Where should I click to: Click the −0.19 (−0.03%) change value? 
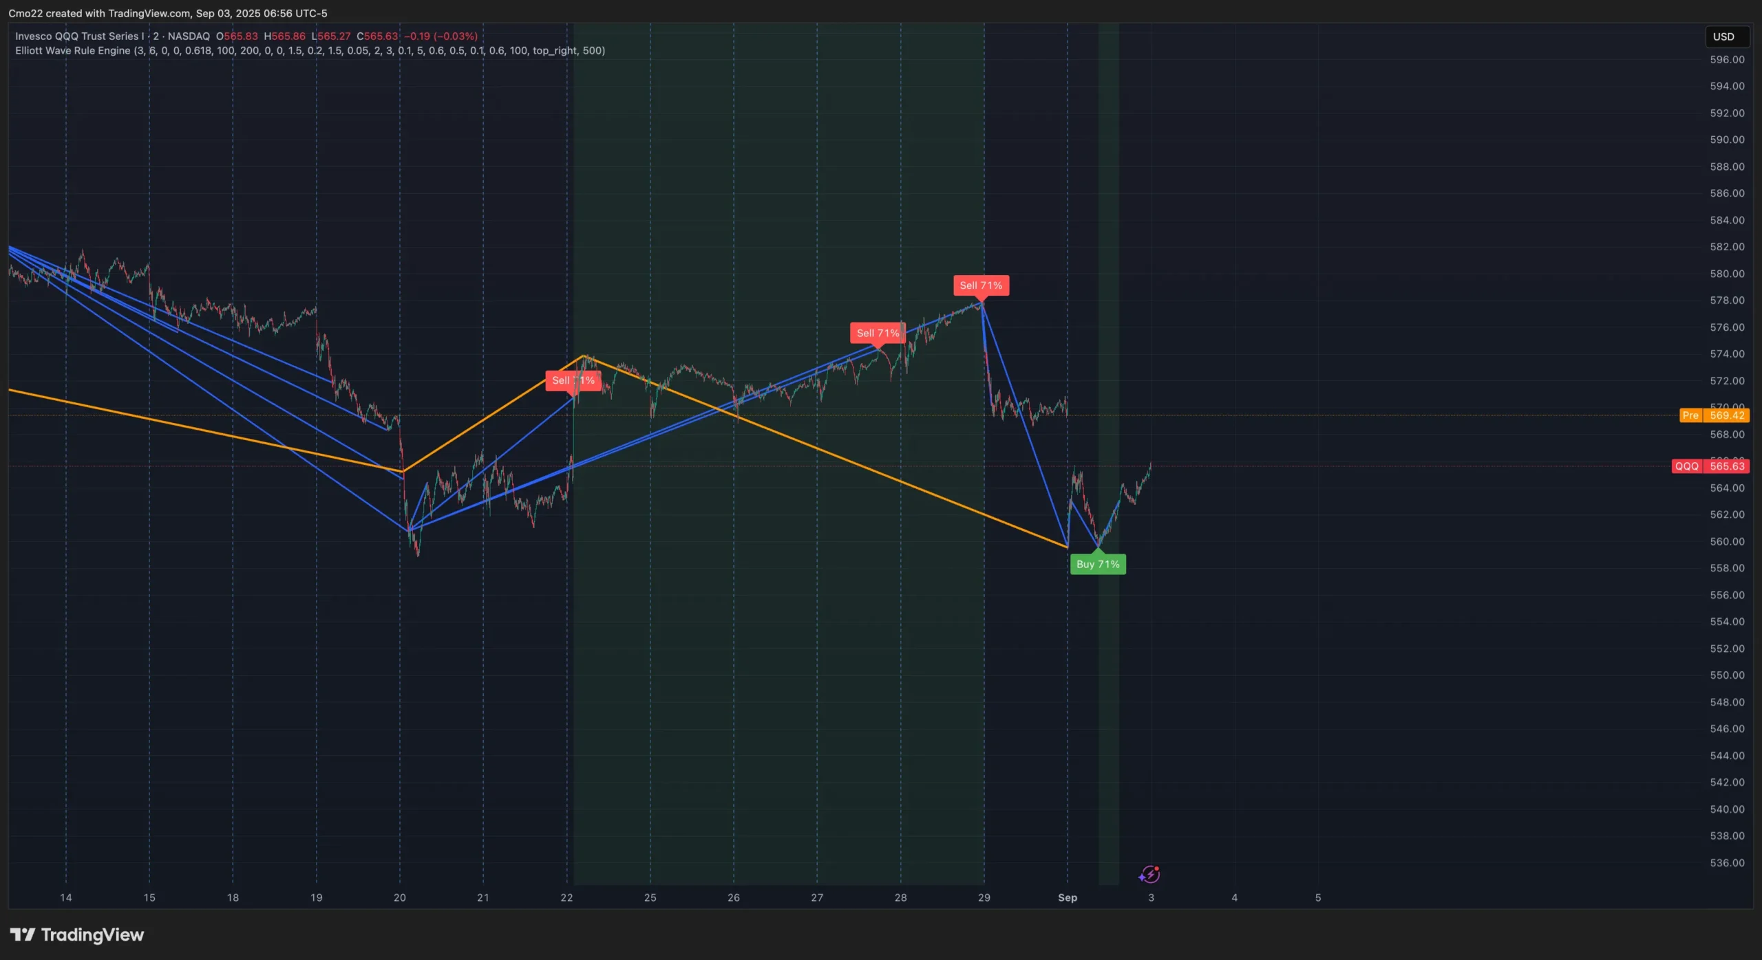click(440, 36)
